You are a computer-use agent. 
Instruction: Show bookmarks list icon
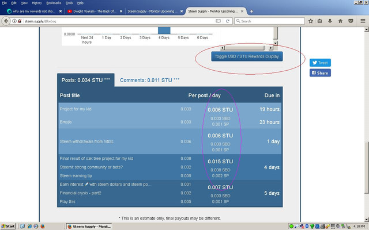click(319, 21)
